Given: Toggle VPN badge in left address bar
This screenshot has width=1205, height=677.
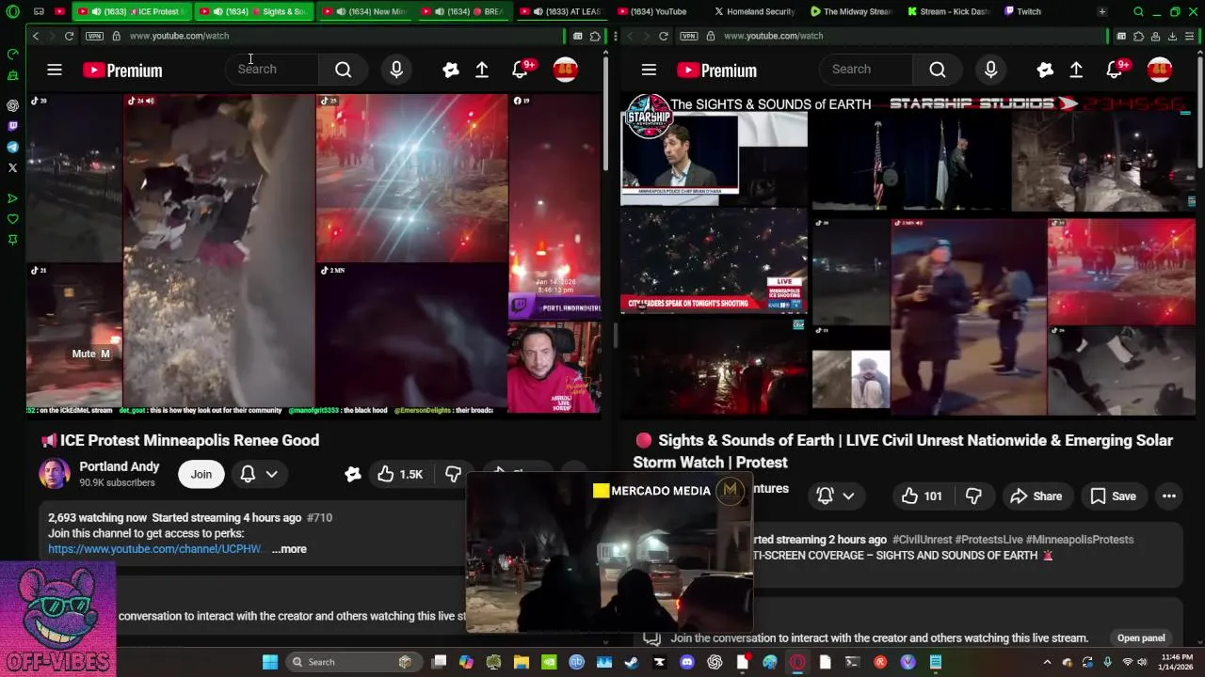Looking at the screenshot, I should click(93, 36).
